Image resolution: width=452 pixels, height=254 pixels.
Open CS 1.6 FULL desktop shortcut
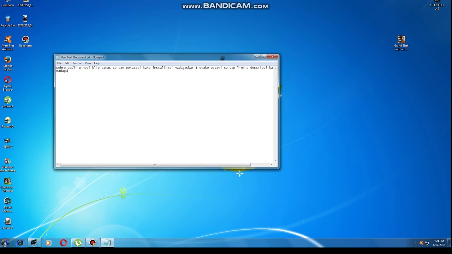(x=437, y=4)
